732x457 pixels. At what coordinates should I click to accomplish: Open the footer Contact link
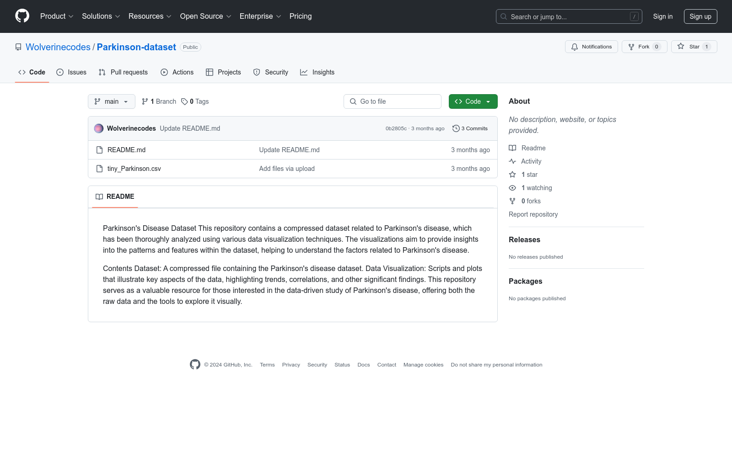pos(387,365)
